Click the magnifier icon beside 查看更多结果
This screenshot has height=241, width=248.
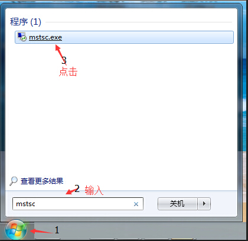(14, 181)
